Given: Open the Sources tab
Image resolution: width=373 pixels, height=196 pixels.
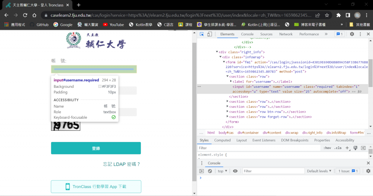Looking at the screenshot, I should click(266, 34).
